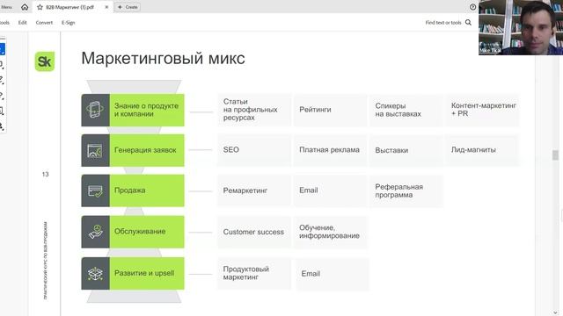Click the presenter webcam video thumbnail
Image resolution: width=563 pixels, height=316 pixels.
tap(521, 27)
